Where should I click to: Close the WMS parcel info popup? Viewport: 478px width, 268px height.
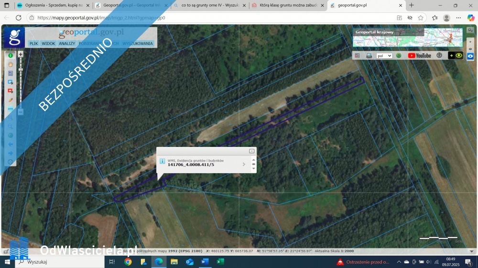[251, 151]
